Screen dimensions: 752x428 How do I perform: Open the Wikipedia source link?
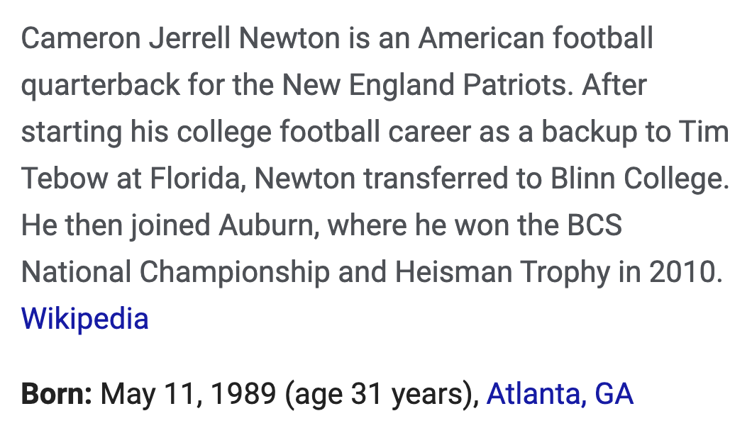click(85, 319)
